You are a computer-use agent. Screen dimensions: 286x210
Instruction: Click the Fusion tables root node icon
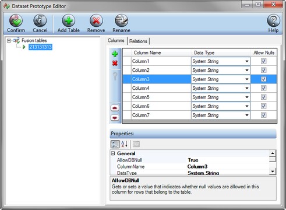click(x=16, y=40)
